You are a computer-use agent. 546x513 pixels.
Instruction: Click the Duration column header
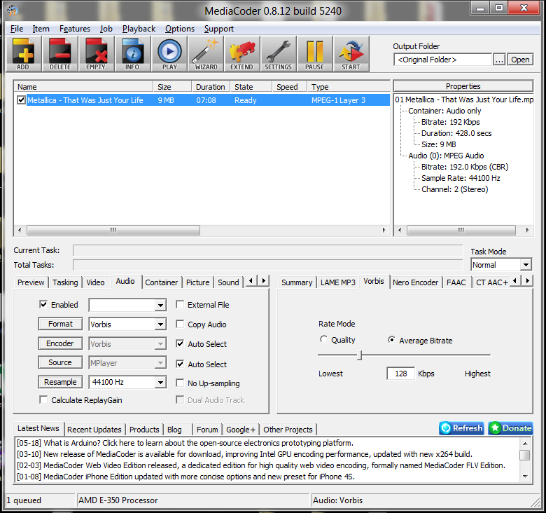tap(211, 87)
